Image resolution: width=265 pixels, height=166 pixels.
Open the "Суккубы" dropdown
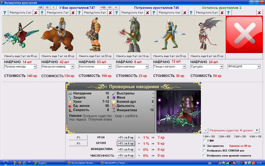(221, 67)
